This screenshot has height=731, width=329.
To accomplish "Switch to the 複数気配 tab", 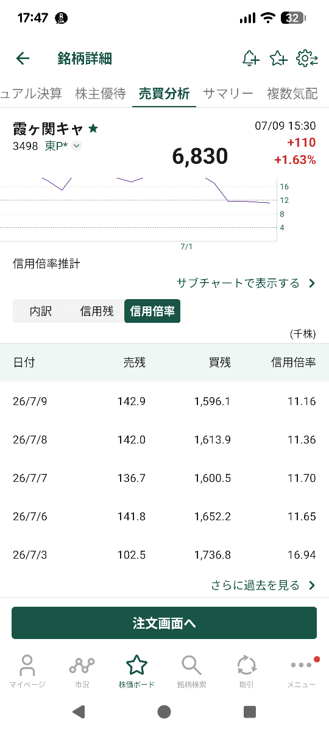I will click(292, 93).
